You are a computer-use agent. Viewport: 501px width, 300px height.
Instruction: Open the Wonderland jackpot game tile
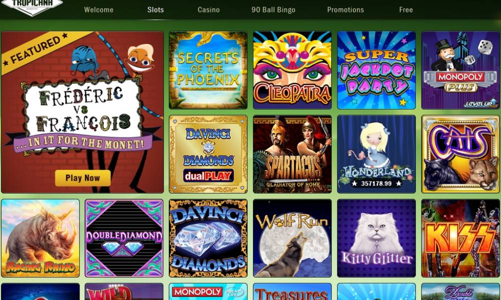[x=376, y=154]
